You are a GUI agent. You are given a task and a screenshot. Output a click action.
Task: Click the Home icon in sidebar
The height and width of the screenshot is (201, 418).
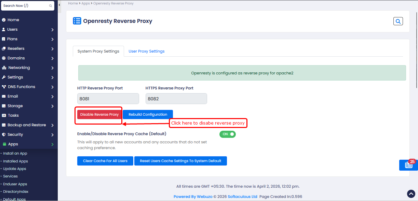(x=4, y=20)
